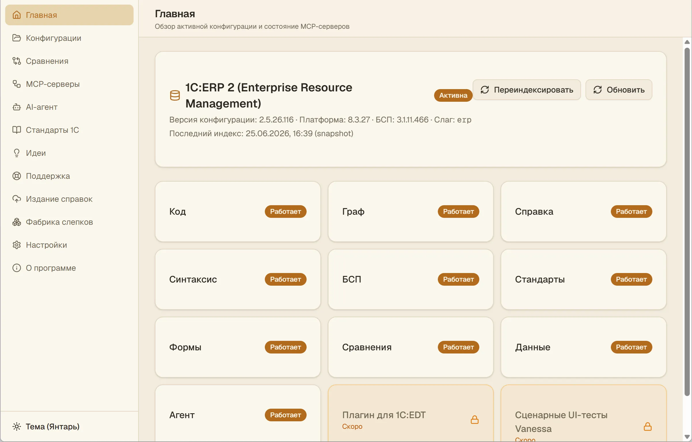The height and width of the screenshot is (442, 692).
Task: Go to MCP-серверы page
Action: tap(69, 84)
